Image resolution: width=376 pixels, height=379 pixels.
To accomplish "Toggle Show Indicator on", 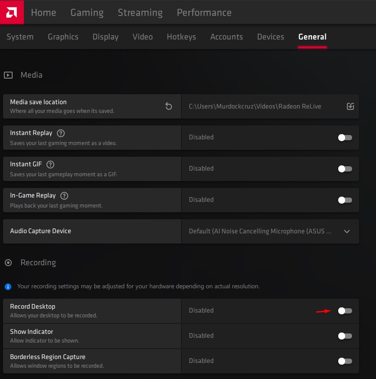I will (x=345, y=336).
